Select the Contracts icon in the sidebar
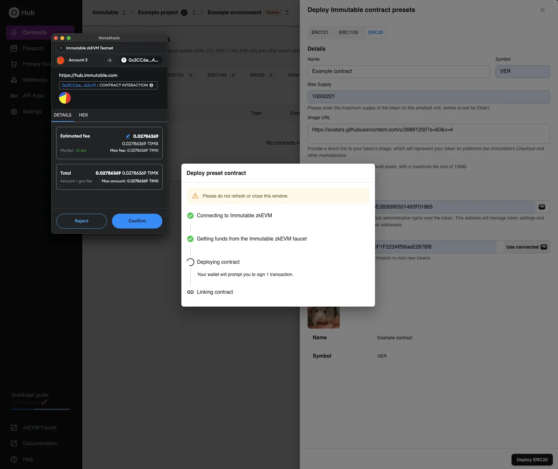Image resolution: width=558 pixels, height=469 pixels. click(14, 32)
